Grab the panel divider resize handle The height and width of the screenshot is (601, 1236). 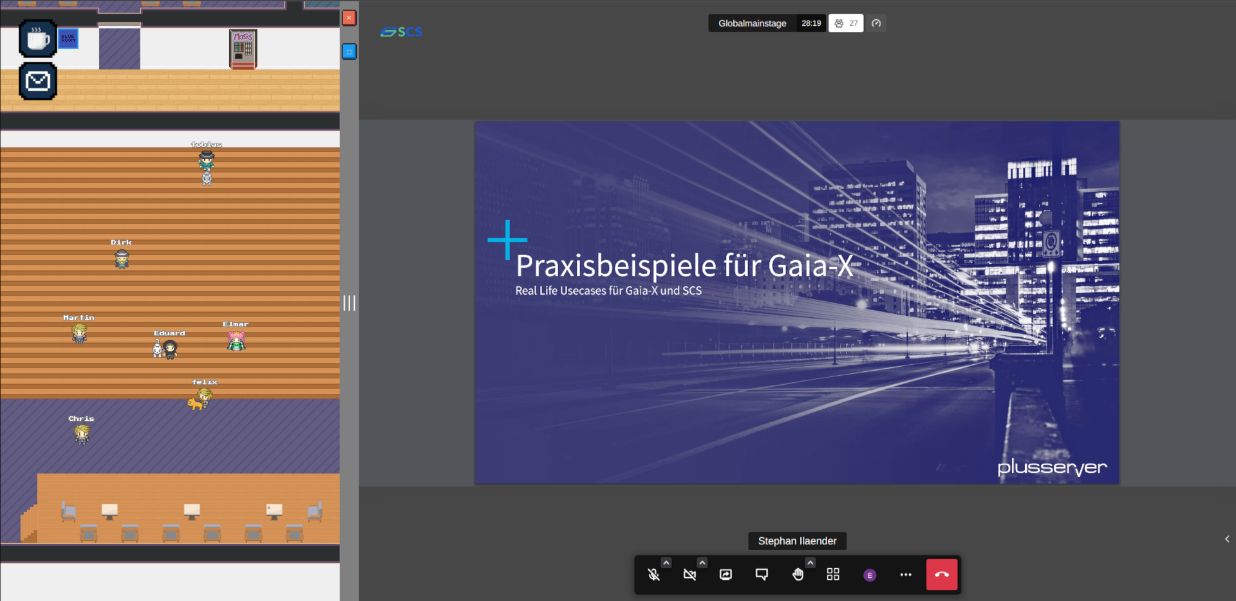pos(349,303)
